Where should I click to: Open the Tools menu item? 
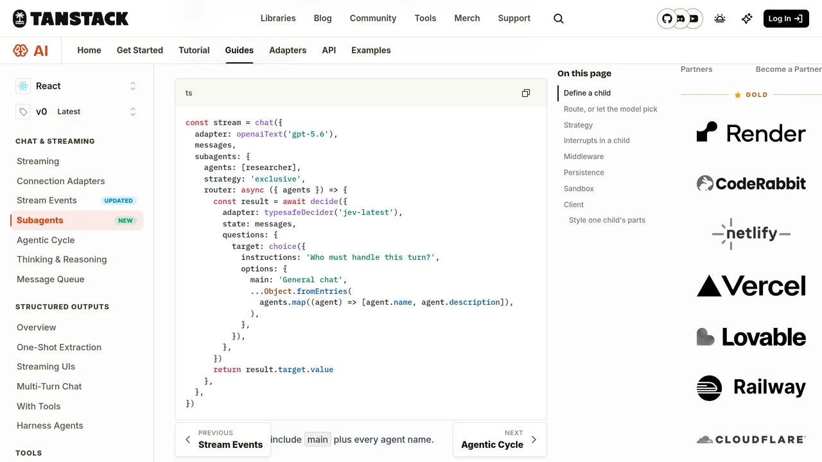(x=425, y=18)
